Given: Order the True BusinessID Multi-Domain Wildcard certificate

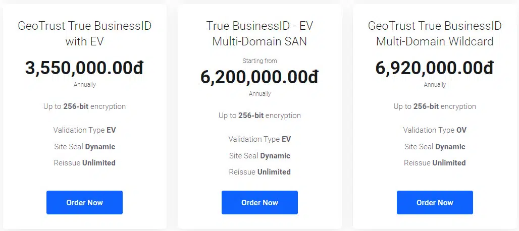Looking at the screenshot, I should pyautogui.click(x=435, y=202).
